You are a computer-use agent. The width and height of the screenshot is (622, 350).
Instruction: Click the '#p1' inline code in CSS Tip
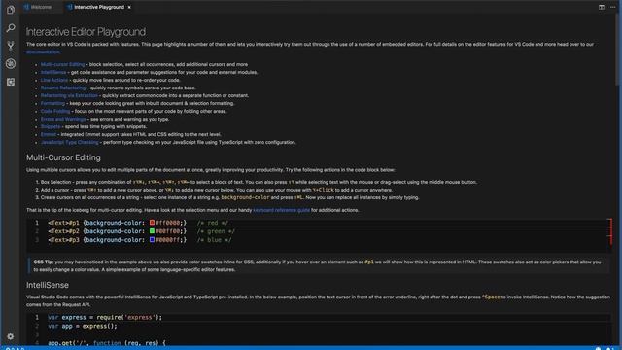[369, 262]
